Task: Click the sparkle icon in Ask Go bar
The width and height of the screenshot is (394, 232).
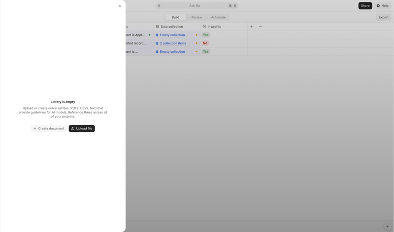Action: [159, 5]
